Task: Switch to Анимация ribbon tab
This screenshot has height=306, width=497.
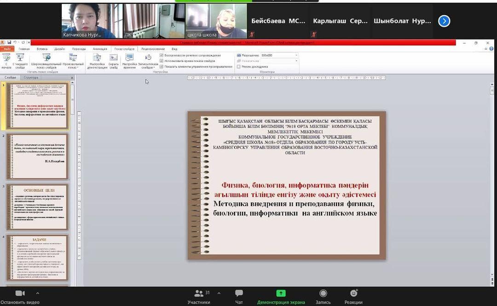Action: click(x=100, y=49)
